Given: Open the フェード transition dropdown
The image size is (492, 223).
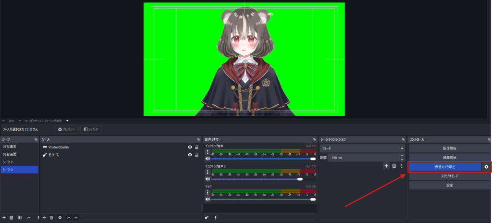Looking at the screenshot, I should pos(362,148).
